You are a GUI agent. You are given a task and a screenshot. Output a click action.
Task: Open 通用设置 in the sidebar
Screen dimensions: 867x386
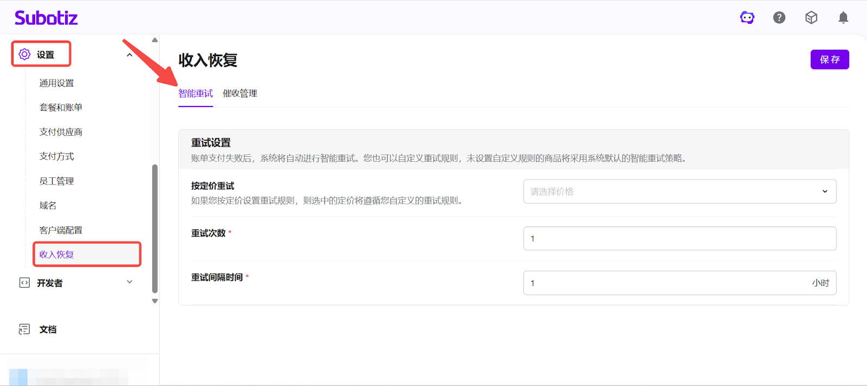[x=57, y=83]
